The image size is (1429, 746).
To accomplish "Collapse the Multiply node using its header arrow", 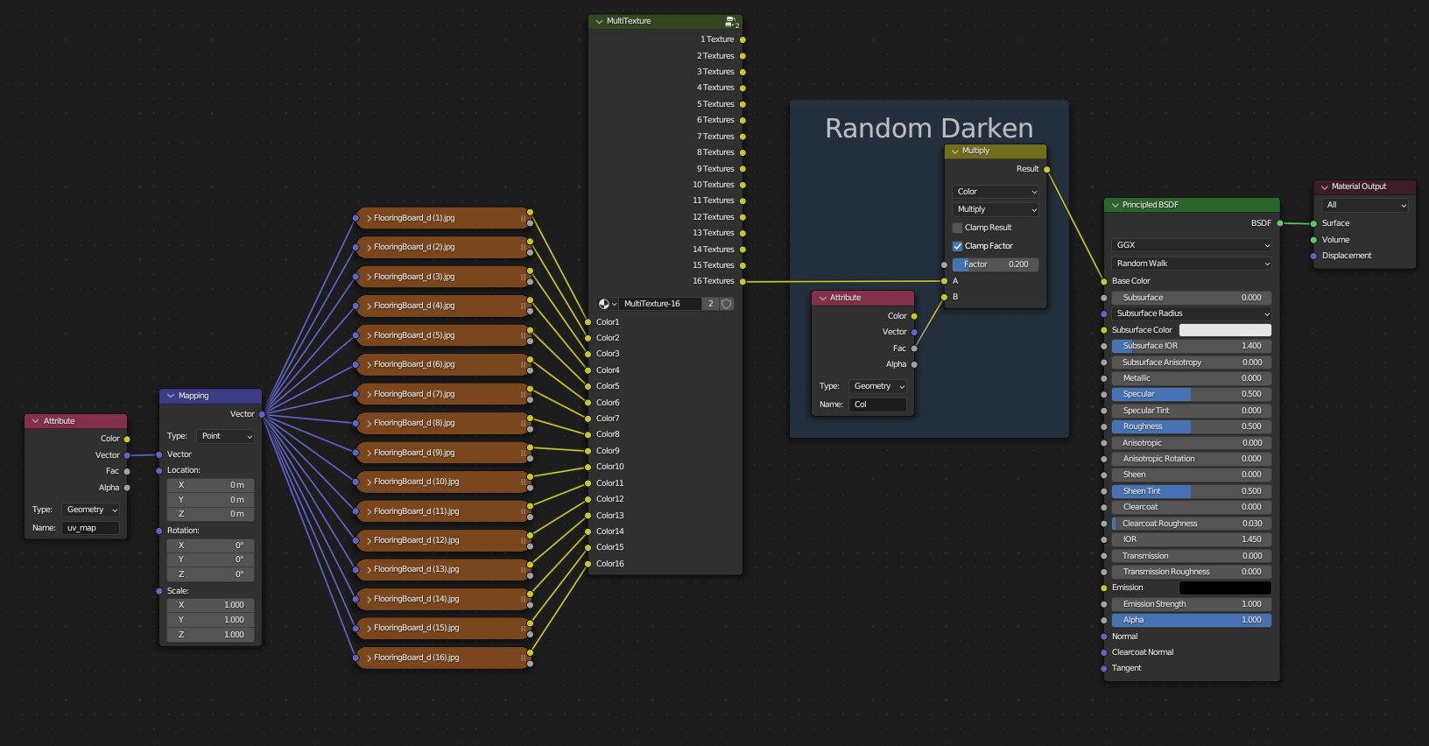I will click(955, 151).
